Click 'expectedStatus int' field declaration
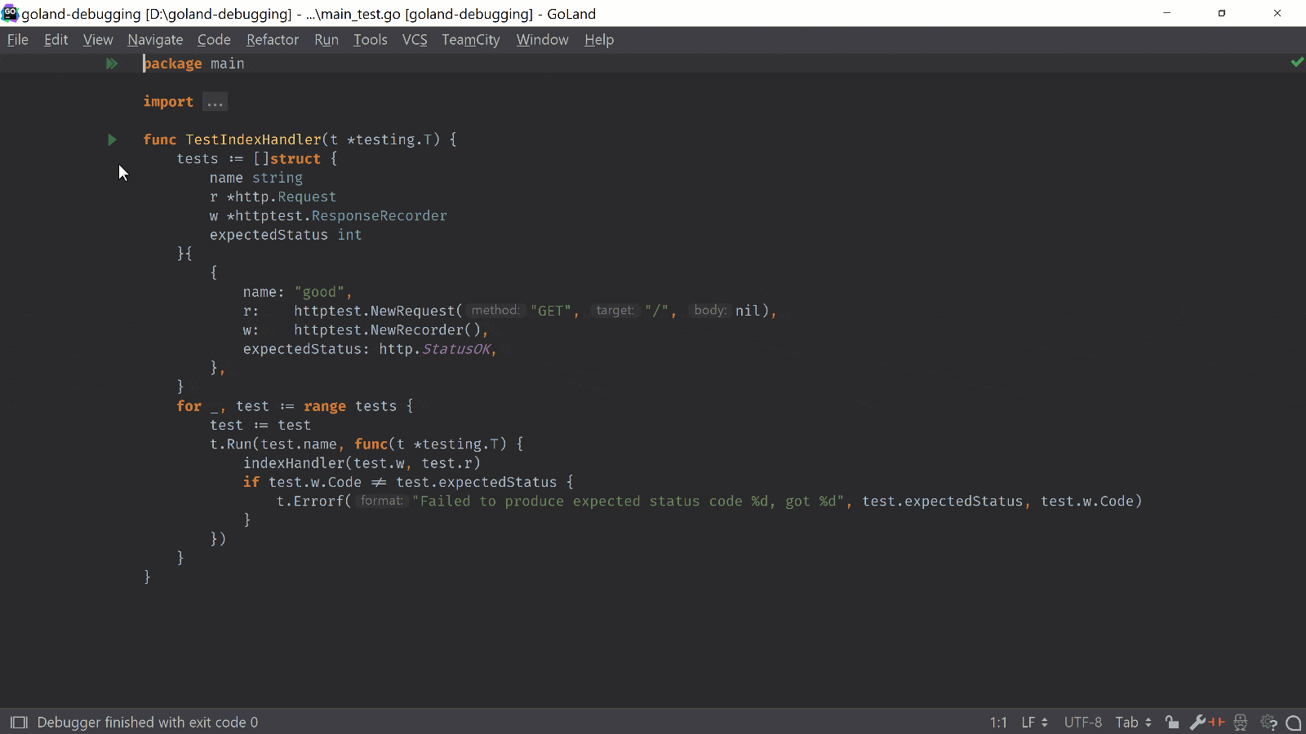 [x=286, y=235]
